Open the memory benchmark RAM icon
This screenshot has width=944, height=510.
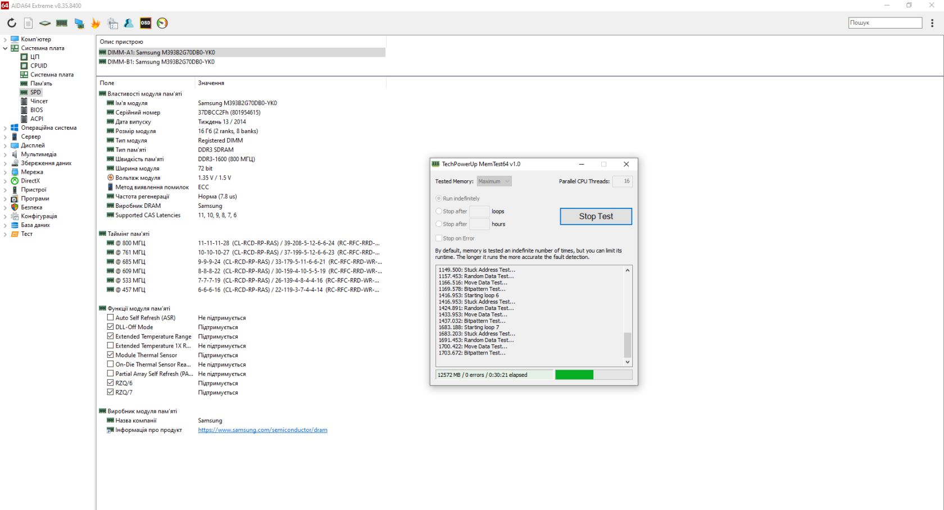[62, 23]
